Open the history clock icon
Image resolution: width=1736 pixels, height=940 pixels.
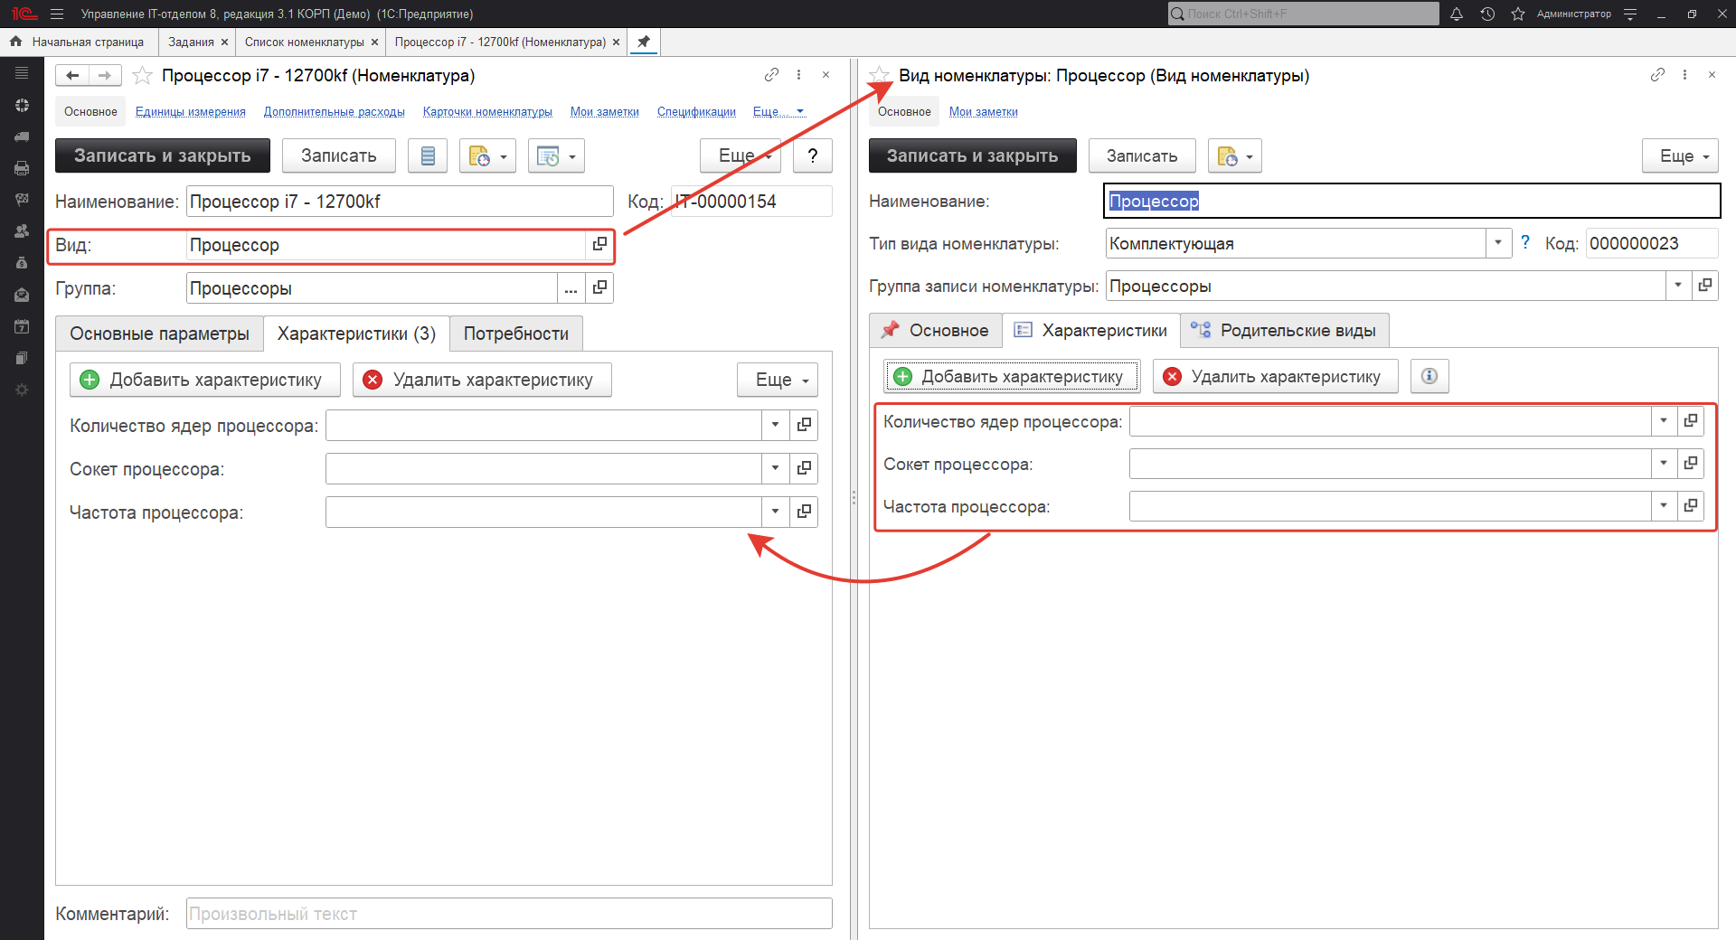1487,14
